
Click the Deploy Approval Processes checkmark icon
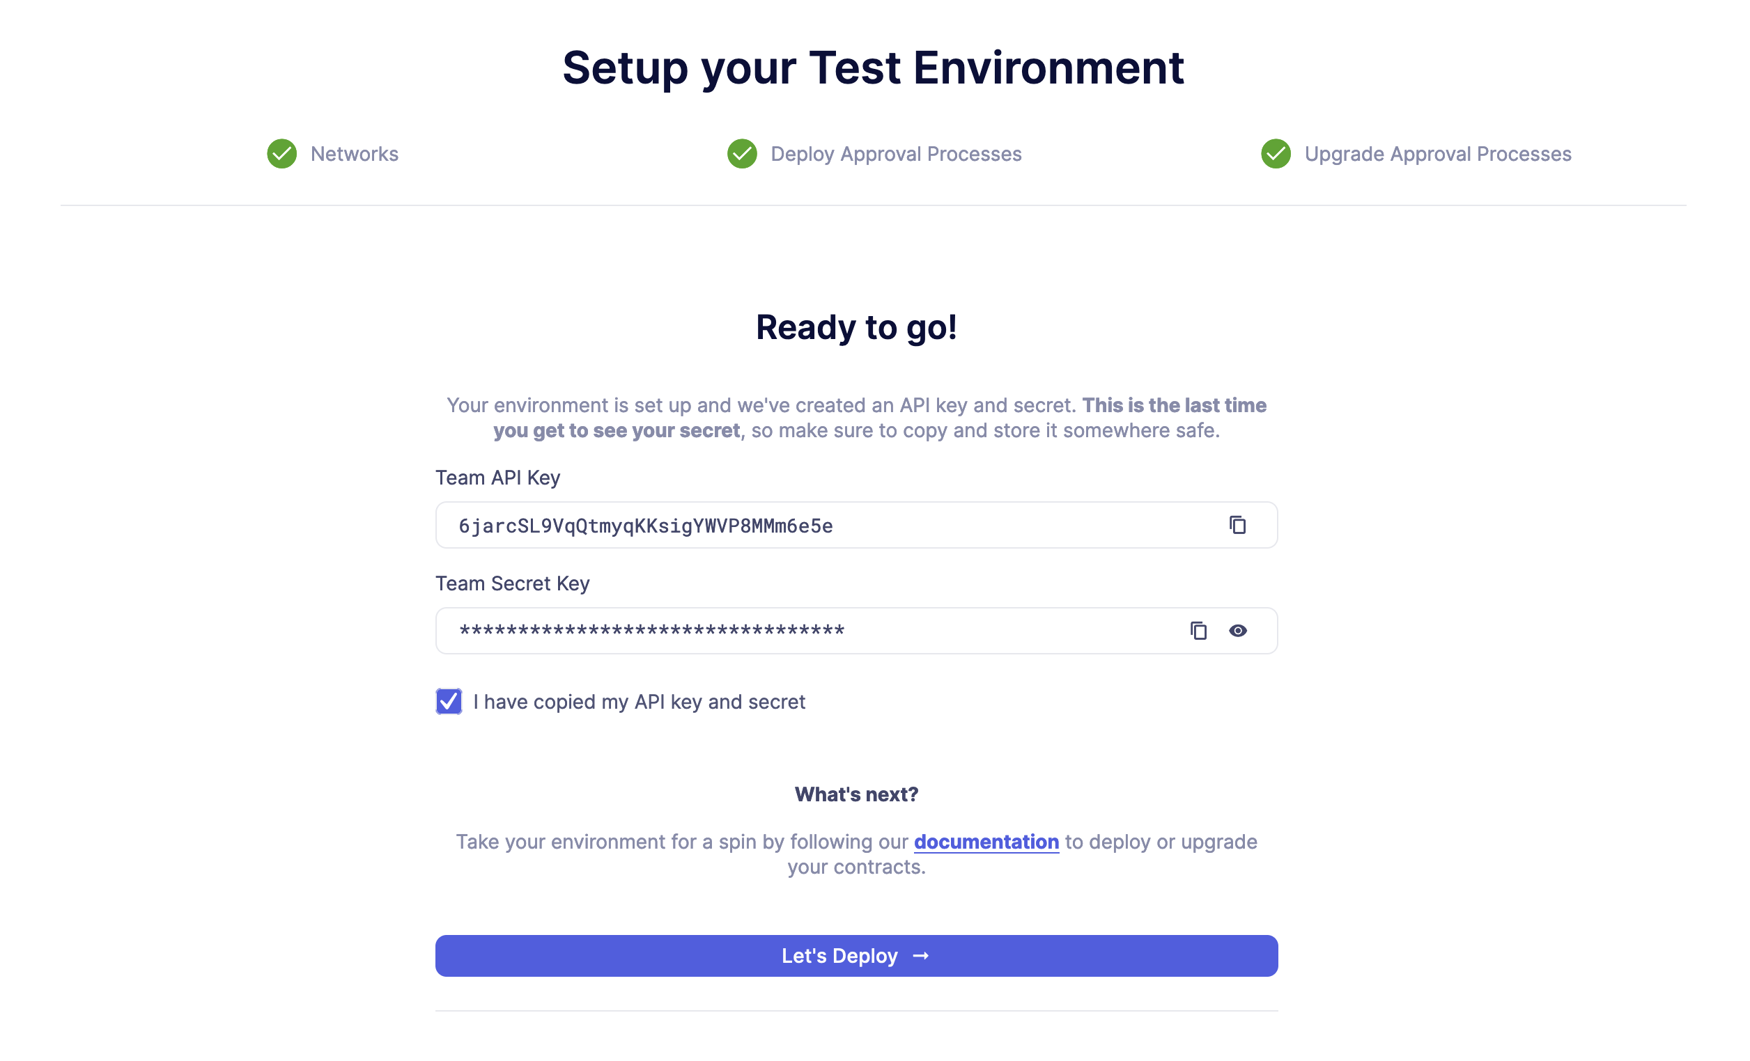[x=742, y=154]
